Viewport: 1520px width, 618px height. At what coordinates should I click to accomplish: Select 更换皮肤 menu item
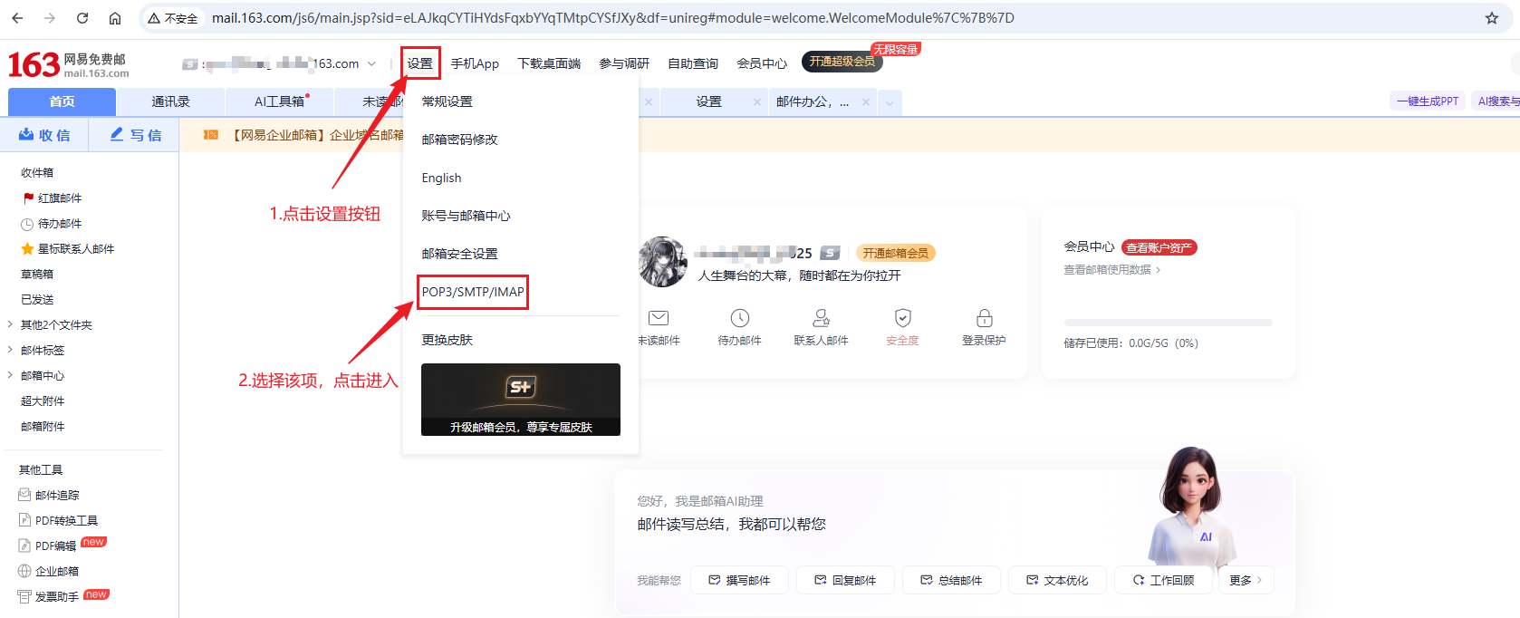point(447,340)
